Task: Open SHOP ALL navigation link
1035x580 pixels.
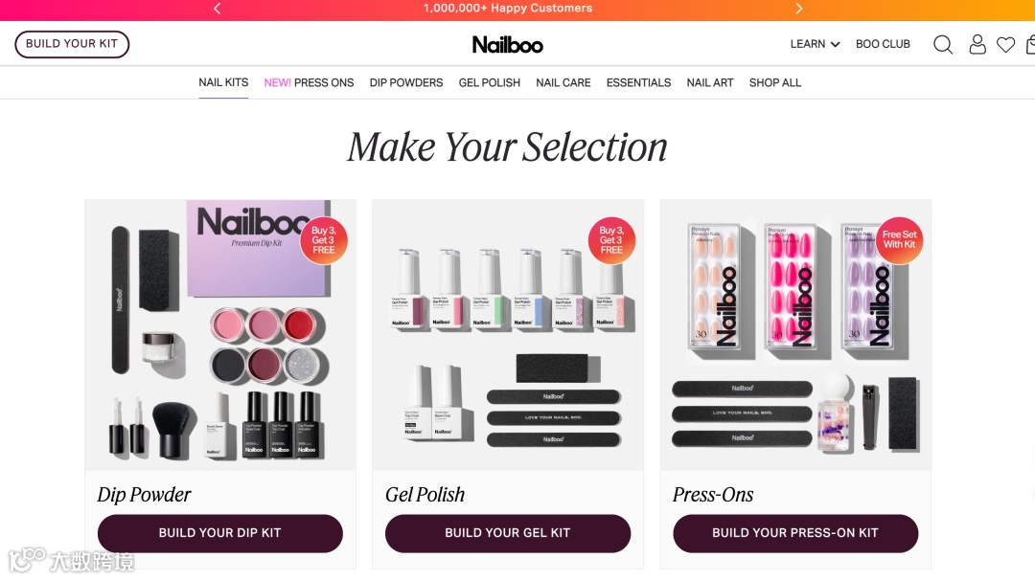Action: coord(775,83)
